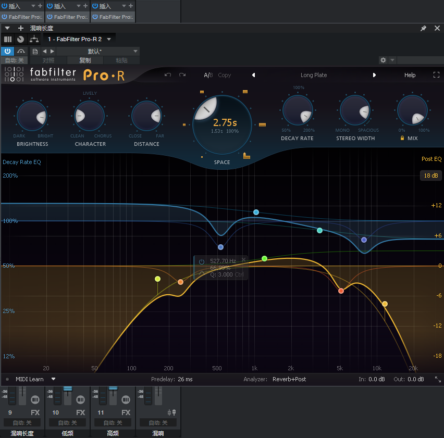Expand the arrow next to gear icon
This screenshot has height=438, width=444.
(392, 60)
